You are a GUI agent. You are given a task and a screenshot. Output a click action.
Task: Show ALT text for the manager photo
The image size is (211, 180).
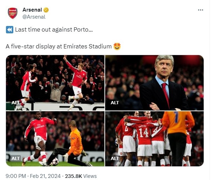tap(115, 103)
